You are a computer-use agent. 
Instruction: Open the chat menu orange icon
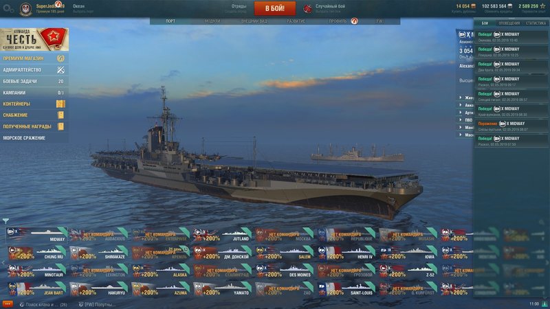[x=8, y=304]
